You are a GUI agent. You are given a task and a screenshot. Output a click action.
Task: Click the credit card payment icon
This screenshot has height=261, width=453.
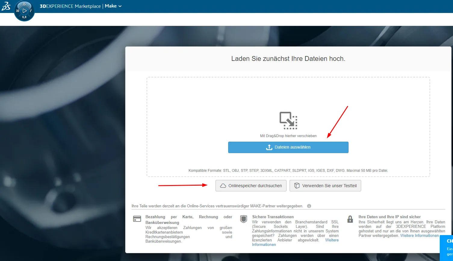(137, 219)
